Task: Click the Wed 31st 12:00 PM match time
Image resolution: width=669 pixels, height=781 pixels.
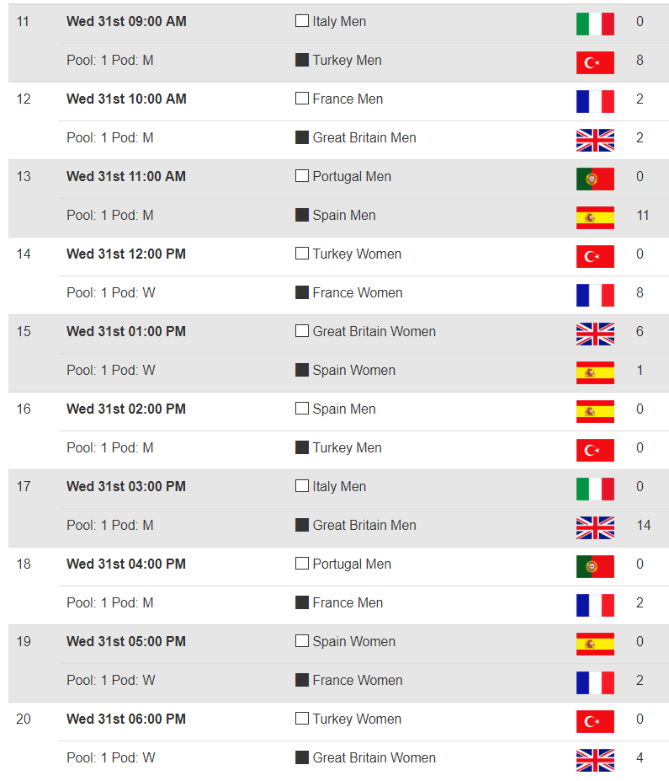Action: (126, 254)
